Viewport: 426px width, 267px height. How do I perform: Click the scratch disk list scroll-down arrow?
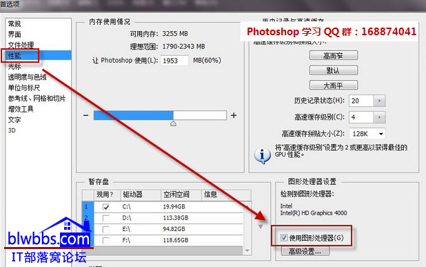pyautogui.click(x=247, y=250)
